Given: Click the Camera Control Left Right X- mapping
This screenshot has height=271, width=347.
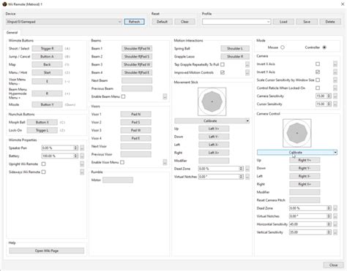Looking at the screenshot, I should pyautogui.click(x=305, y=176).
